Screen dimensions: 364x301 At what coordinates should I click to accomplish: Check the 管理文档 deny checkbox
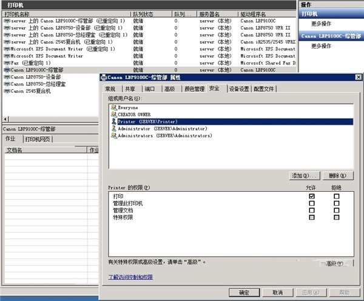click(336, 210)
